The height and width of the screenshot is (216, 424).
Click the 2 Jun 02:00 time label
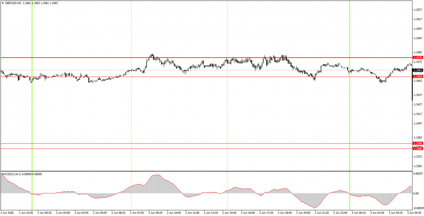coord(63,213)
